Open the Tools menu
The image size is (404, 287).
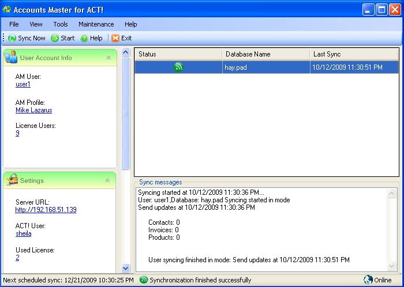pos(61,24)
